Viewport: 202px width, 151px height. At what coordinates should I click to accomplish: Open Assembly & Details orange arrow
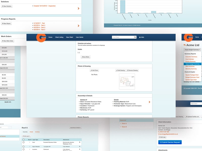[x=149, y=102]
